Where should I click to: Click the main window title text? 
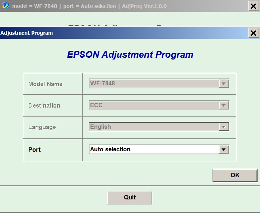(89, 6)
